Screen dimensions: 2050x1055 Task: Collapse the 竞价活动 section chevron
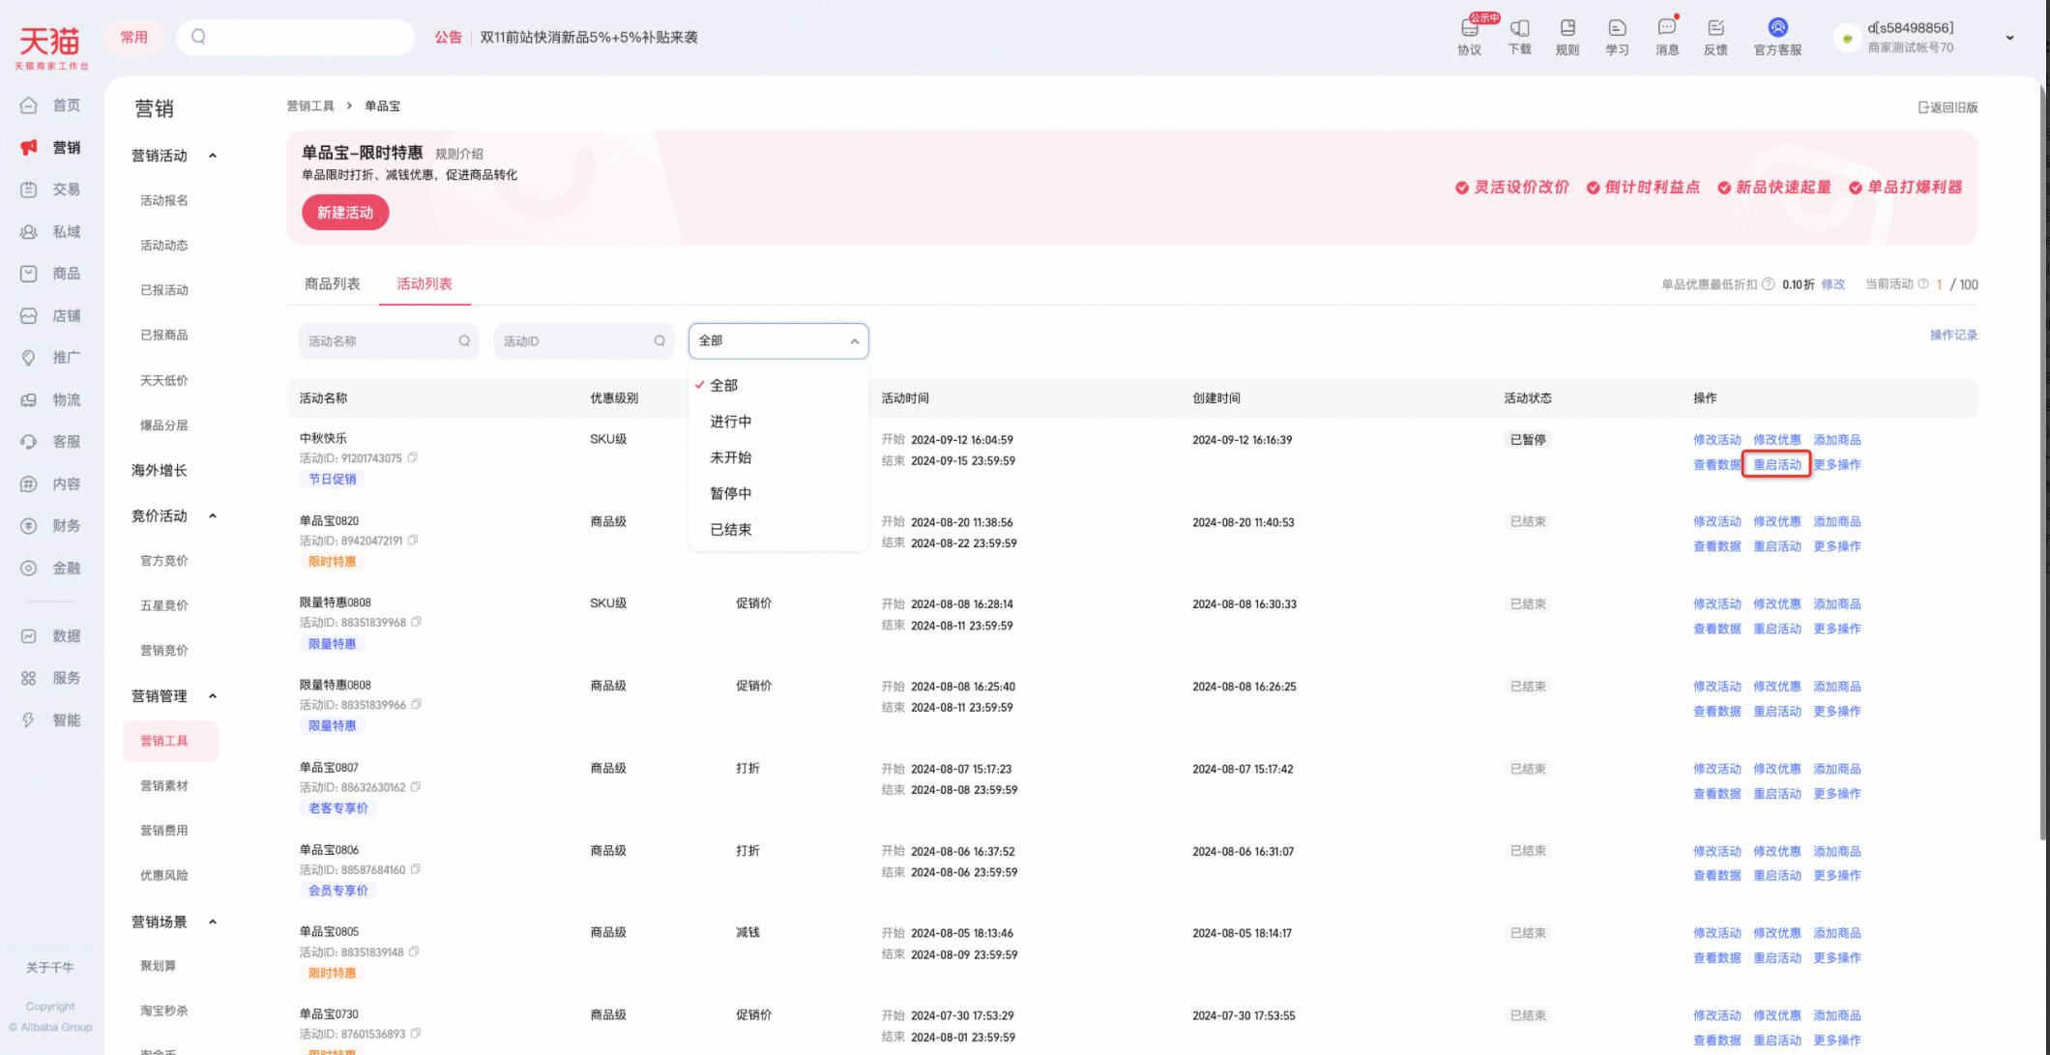pyautogui.click(x=213, y=516)
